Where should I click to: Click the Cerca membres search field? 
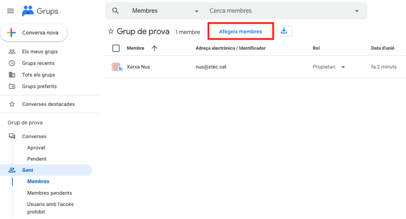pyautogui.click(x=278, y=11)
